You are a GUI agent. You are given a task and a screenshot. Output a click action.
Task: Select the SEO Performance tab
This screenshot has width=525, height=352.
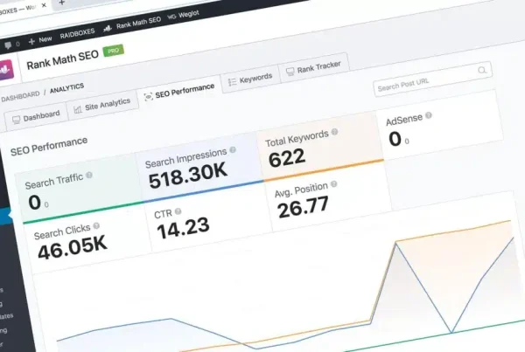tap(179, 92)
